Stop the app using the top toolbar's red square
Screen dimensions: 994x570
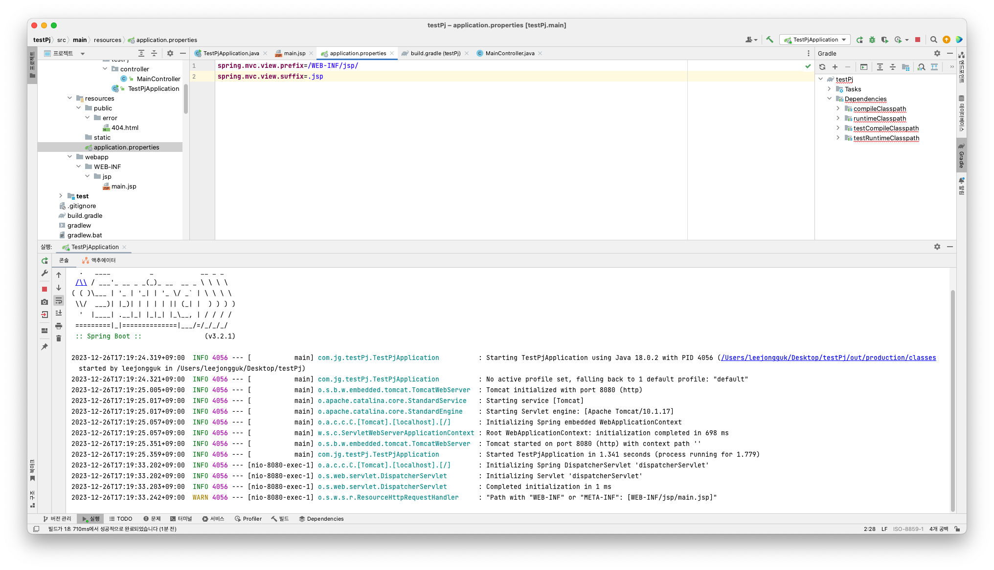[x=918, y=40]
